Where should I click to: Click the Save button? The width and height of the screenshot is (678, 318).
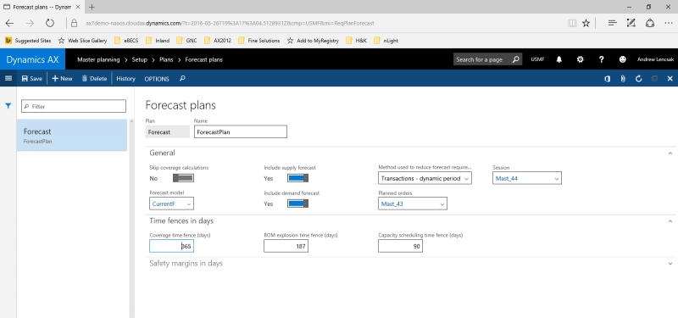tap(32, 79)
